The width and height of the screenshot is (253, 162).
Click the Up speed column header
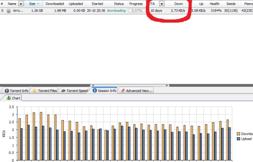(x=201, y=3)
